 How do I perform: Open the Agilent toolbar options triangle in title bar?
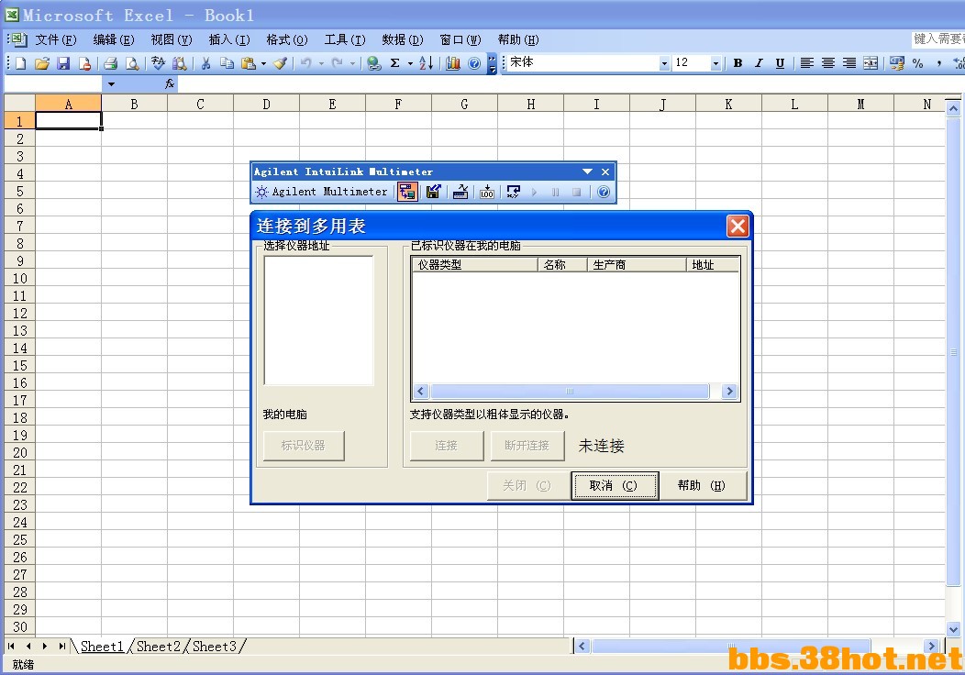coord(587,172)
